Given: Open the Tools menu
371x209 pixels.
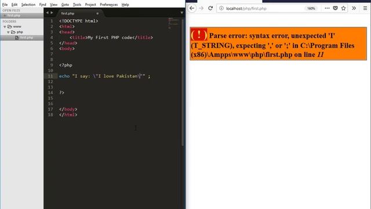Looking at the screenshot, I should click(77, 5).
